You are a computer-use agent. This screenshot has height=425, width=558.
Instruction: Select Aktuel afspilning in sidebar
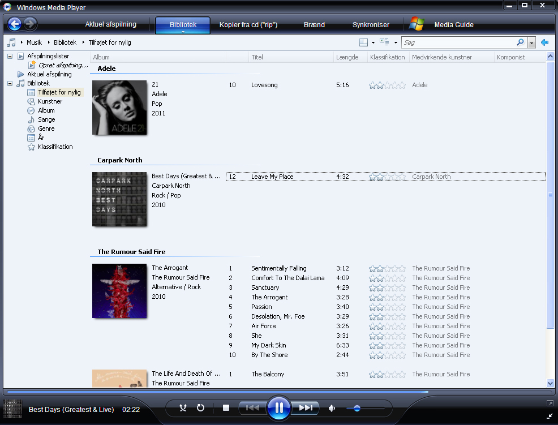[49, 74]
